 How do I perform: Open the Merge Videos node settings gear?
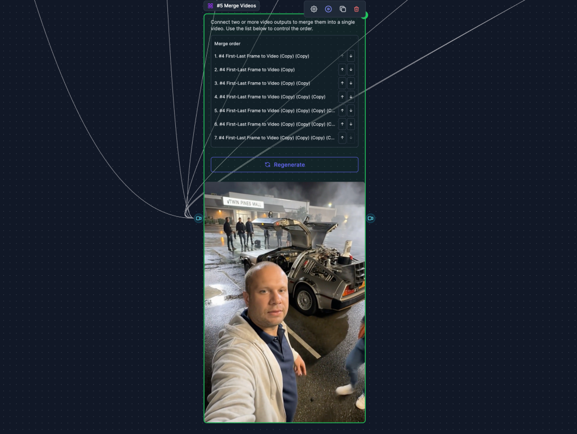314,9
